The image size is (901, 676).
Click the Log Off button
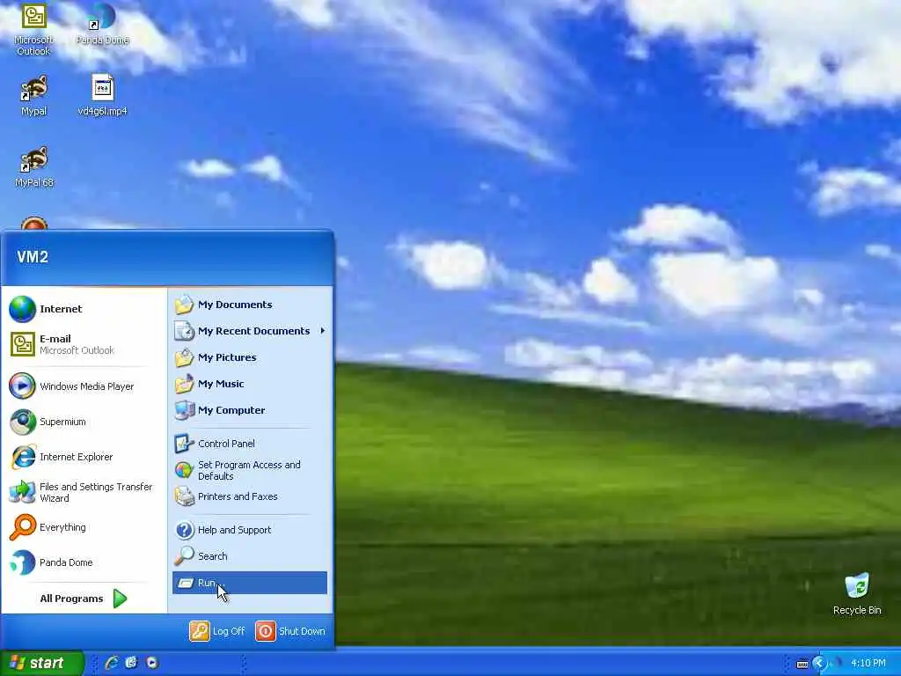217,631
